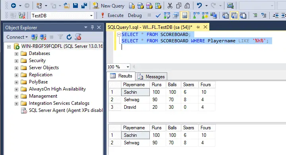Click the Object Explorer filter funnel icon
The image size is (286, 155).
[x=60, y=37]
